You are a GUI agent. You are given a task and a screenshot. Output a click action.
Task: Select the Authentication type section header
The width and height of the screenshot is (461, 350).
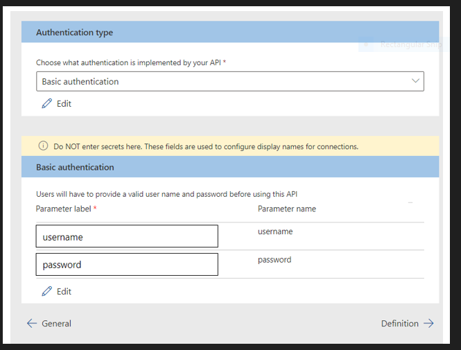(74, 33)
